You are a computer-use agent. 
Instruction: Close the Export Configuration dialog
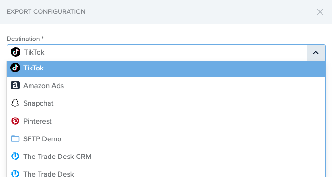[x=320, y=12]
